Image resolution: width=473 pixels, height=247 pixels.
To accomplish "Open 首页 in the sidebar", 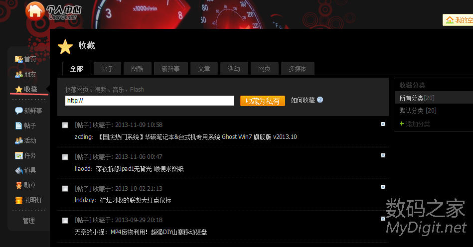I will coord(25,59).
